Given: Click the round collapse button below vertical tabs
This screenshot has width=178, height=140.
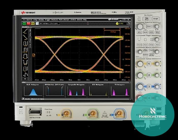Looking at the screenshot, I should [x=30, y=79].
